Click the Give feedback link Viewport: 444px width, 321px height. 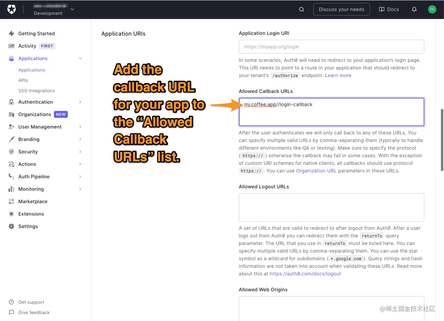34,312
